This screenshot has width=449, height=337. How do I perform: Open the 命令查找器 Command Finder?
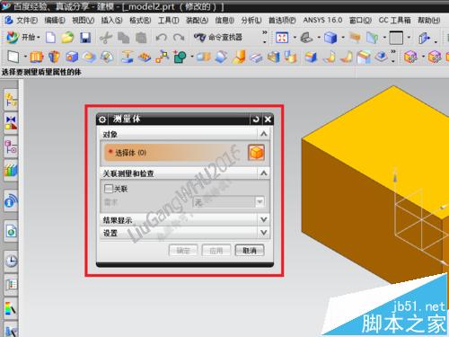[218, 38]
